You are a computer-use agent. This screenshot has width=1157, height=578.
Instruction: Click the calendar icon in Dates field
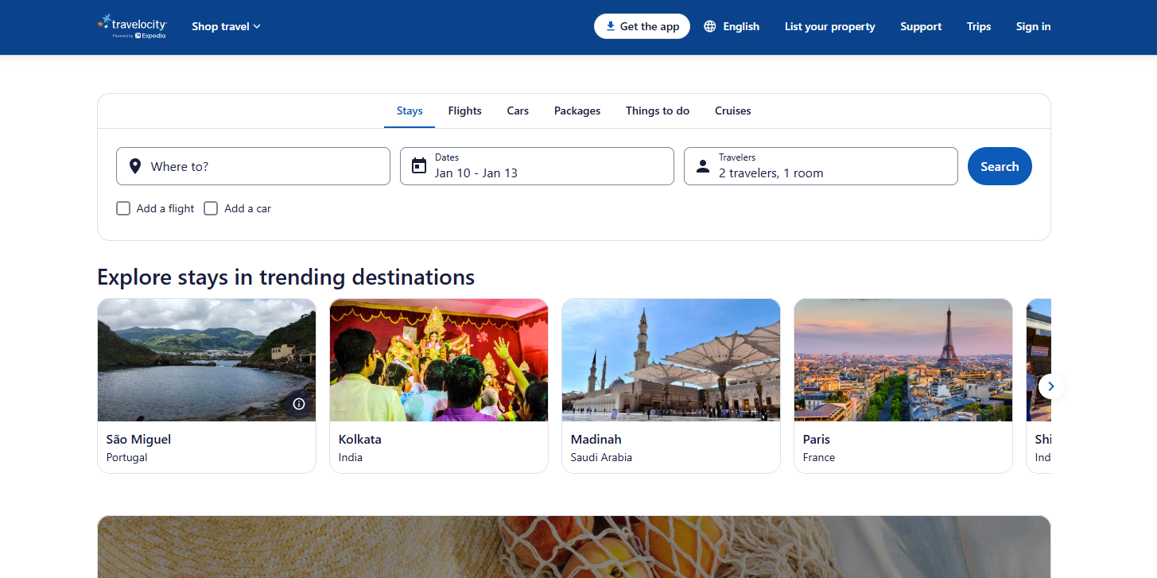coord(419,166)
